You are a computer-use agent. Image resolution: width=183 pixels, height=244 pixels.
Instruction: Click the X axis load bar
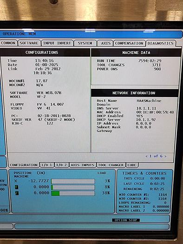(x=73, y=181)
